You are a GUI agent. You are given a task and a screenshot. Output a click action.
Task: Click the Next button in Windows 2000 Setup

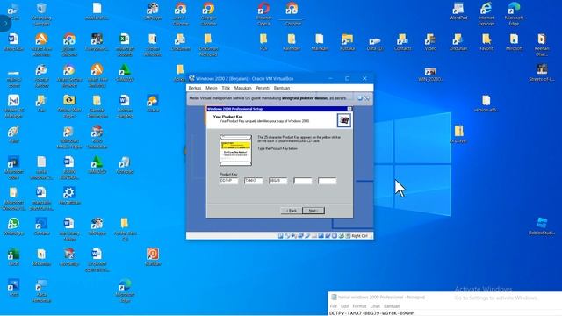click(313, 211)
